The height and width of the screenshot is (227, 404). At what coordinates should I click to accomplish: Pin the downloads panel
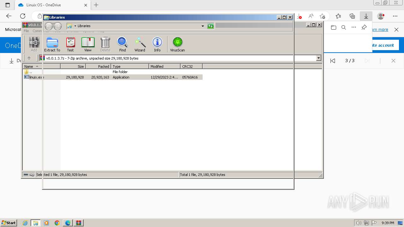coord(364,27)
